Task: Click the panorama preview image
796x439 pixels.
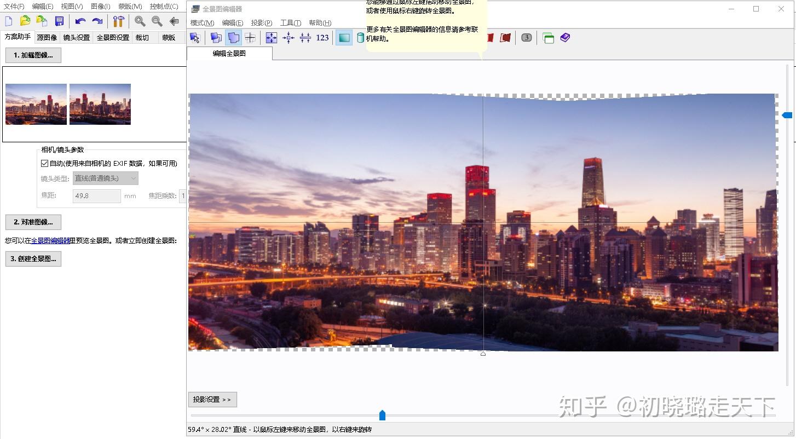Action: (483, 222)
